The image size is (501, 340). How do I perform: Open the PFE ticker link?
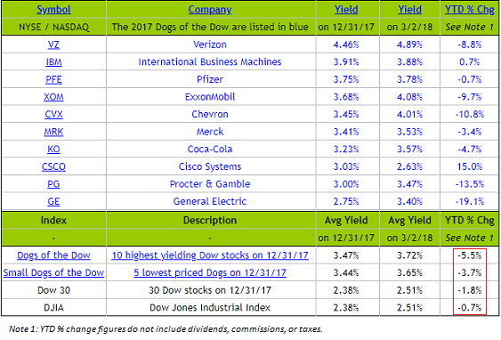pos(53,79)
